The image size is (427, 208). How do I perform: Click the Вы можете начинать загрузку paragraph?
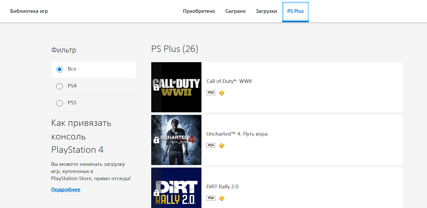[x=91, y=171]
